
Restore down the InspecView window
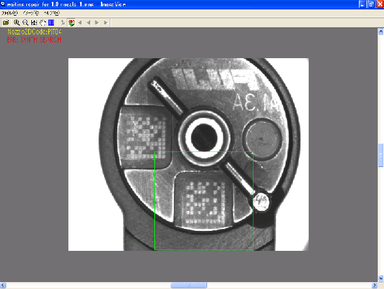(370, 4)
